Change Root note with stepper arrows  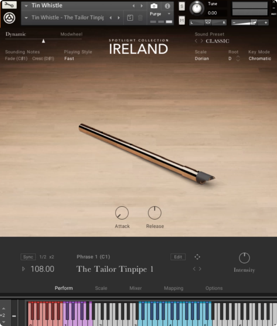point(238,58)
